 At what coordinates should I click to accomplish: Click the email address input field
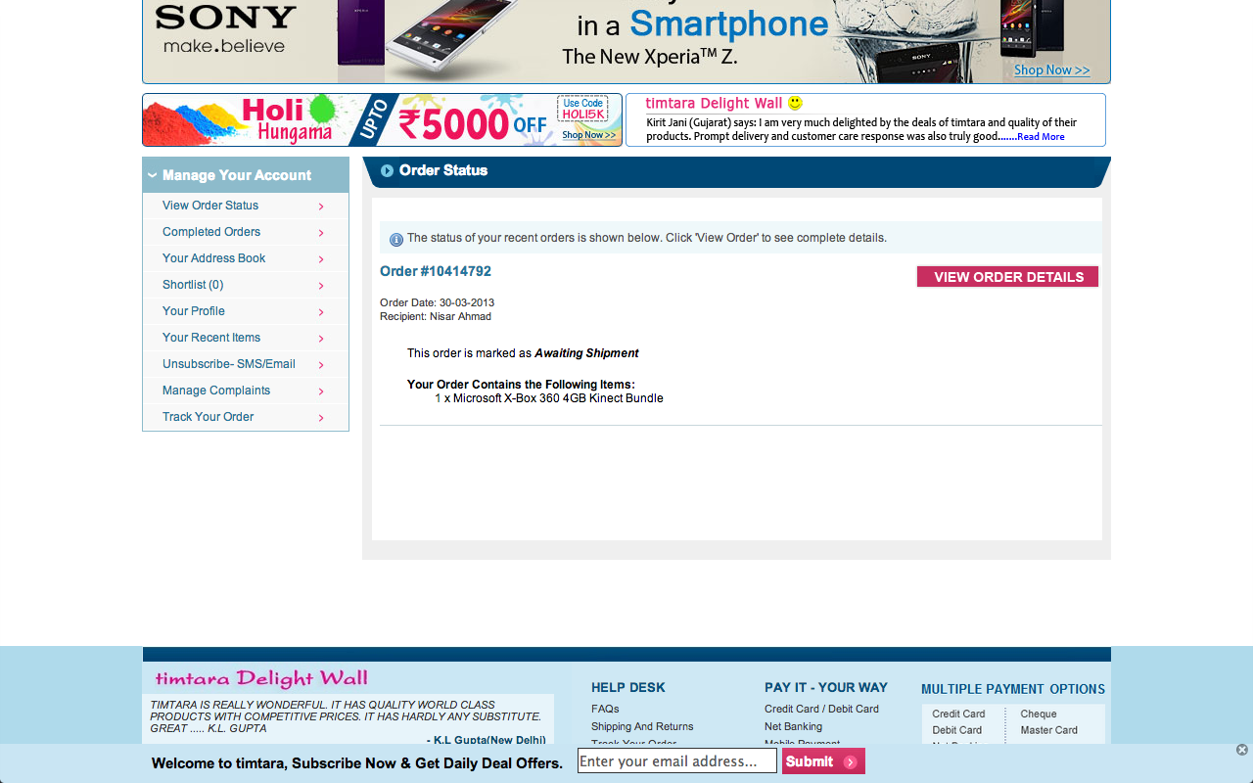pyautogui.click(x=676, y=761)
